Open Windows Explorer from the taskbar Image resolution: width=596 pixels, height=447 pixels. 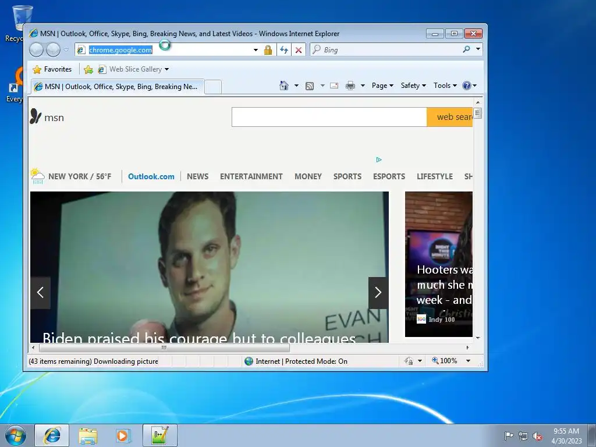(88, 436)
